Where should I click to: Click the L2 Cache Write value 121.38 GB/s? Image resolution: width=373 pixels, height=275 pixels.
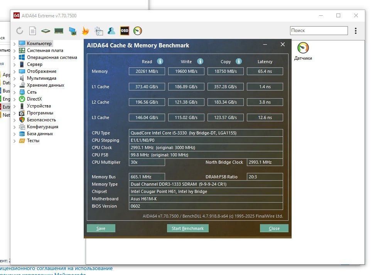click(186, 102)
